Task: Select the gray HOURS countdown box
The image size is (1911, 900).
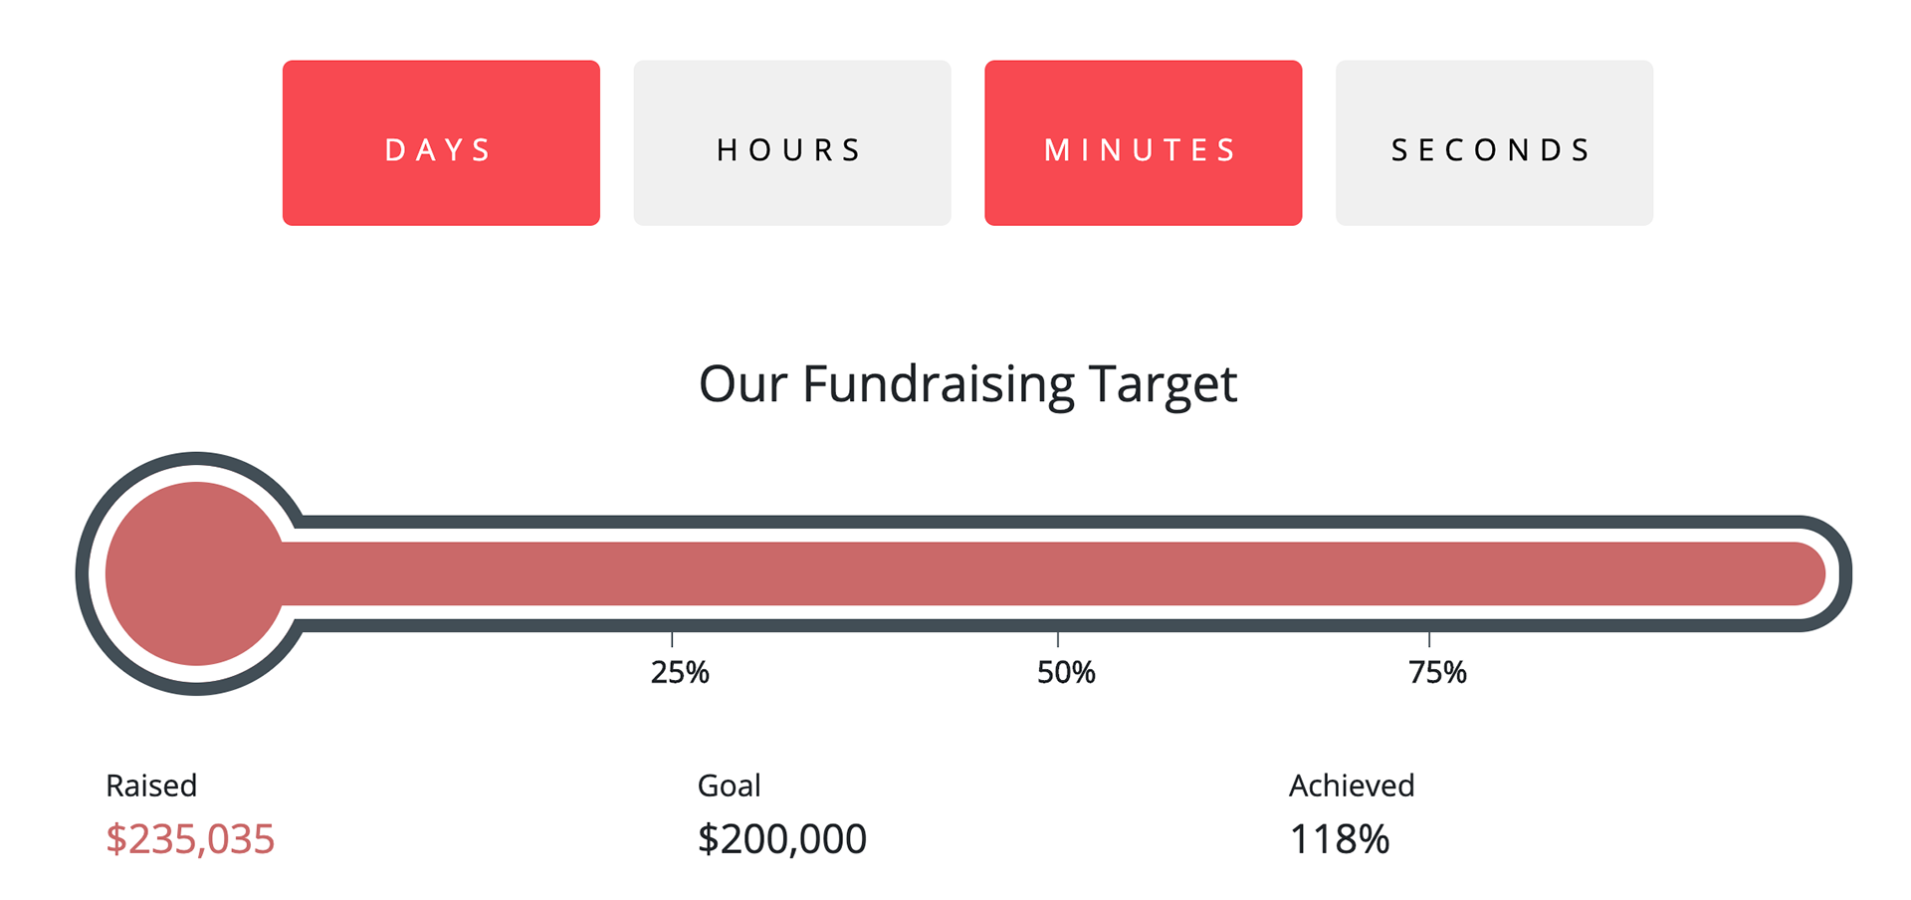Action: pos(792,142)
